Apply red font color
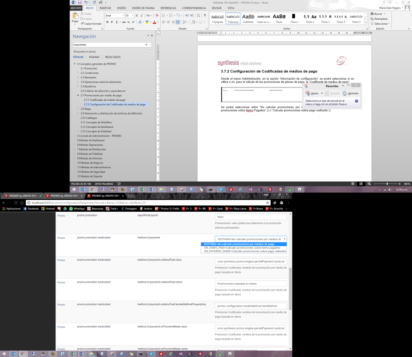The width and height of the screenshot is (412, 357). click(155, 22)
